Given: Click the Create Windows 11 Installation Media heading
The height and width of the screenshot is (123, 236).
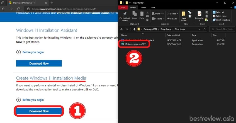Looking at the screenshot, I should pyautogui.click(x=51, y=78).
